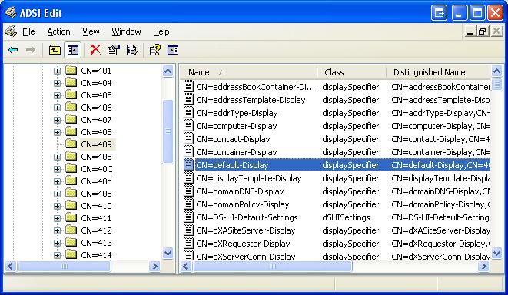This screenshot has height=295, width=508.
Task: Select the CN=dXRequestor-Display entry
Action: click(x=243, y=244)
